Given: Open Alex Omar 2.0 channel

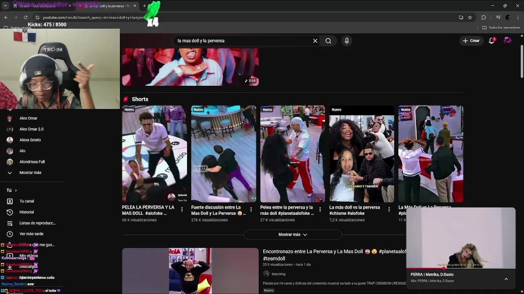Looking at the screenshot, I should (32, 129).
